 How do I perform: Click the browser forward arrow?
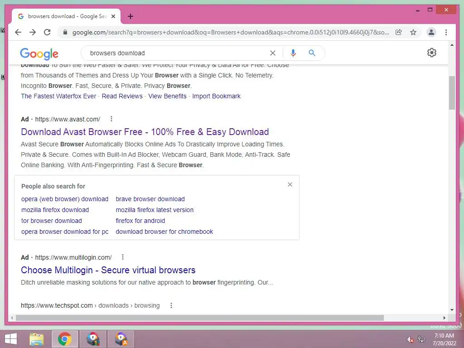33,32
